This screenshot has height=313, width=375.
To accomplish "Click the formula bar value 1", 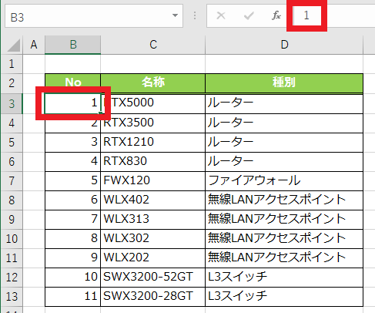I will pos(306,15).
